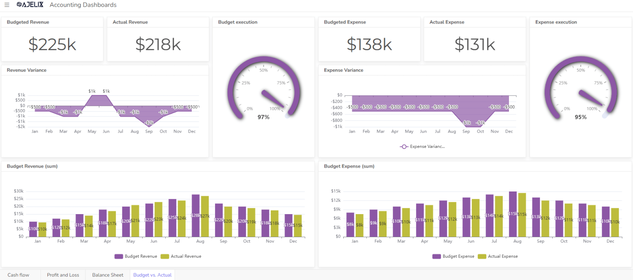Switch to the Cash flow tab

18,275
